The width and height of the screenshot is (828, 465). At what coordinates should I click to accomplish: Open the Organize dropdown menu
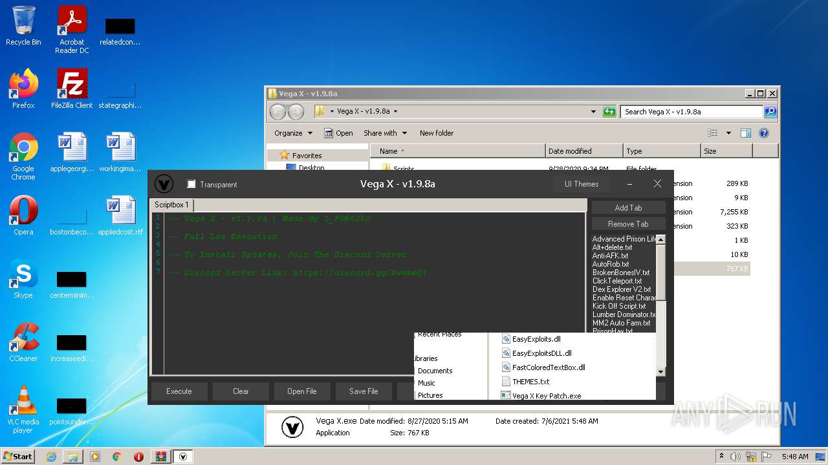click(293, 133)
